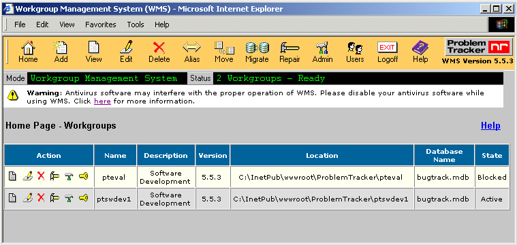Click the blue Help link
The width and height of the screenshot is (517, 245).
[490, 125]
